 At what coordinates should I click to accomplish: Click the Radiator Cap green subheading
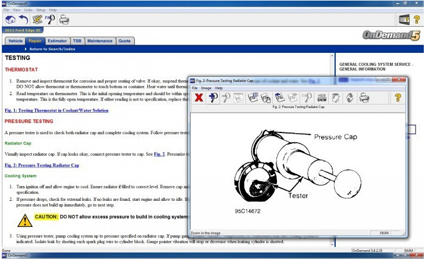tap(18, 143)
